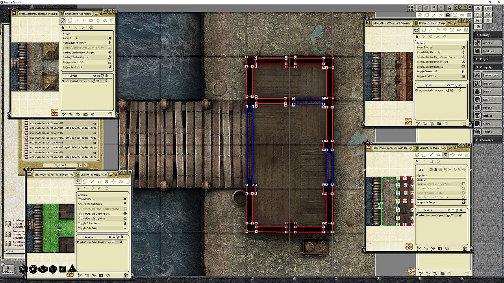Delete layer with trash icon in 012 window
This screenshot has width=504, height=283.
465,248
